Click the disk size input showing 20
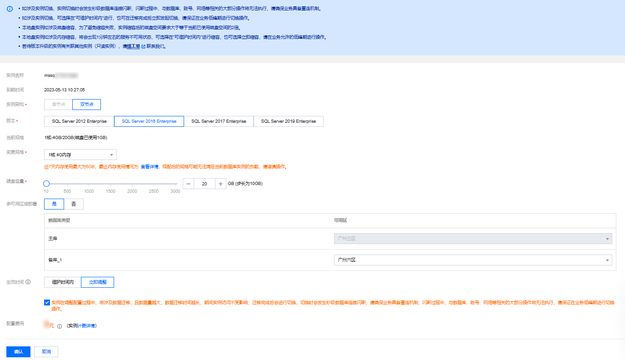625x360 pixels. (x=205, y=184)
